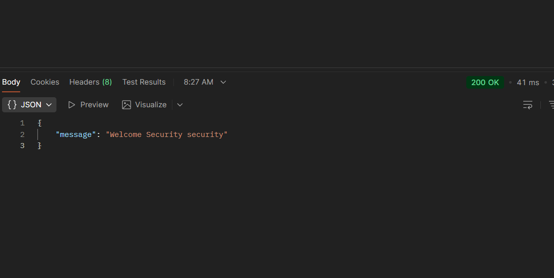This screenshot has width=554, height=278.
Task: Click the closing brace on line 3
Action: click(x=39, y=146)
